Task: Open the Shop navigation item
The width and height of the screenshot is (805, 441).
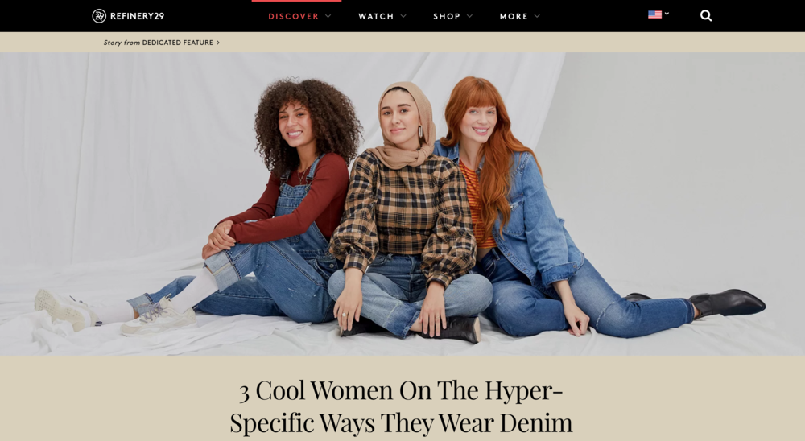Action: click(447, 16)
